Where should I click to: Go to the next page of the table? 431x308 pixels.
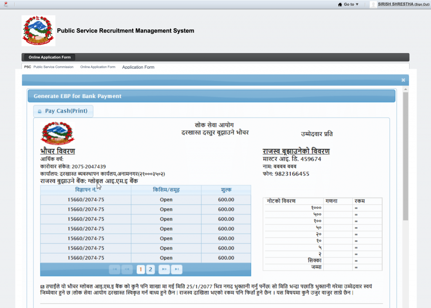[165, 269]
